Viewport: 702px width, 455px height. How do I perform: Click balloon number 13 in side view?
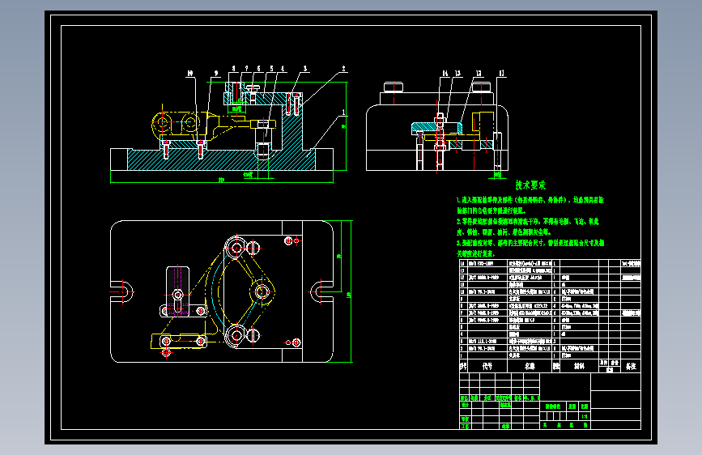pyautogui.click(x=457, y=74)
